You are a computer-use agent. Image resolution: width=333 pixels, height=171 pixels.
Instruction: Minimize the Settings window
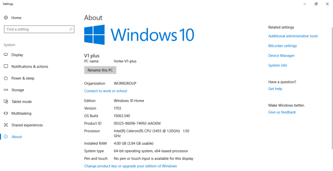(x=305, y=4)
